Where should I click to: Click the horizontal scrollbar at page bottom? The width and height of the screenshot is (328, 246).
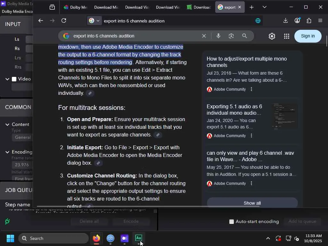tap(148, 206)
